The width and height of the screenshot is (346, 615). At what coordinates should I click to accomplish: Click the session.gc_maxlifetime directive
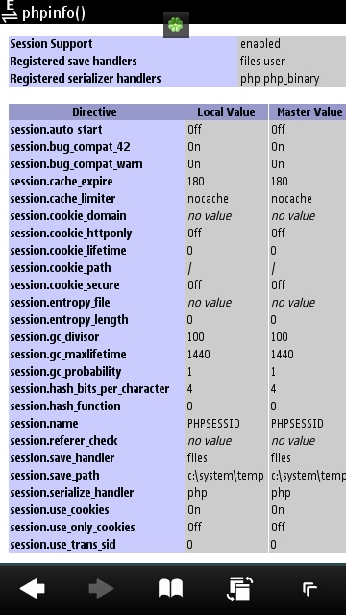(68, 355)
